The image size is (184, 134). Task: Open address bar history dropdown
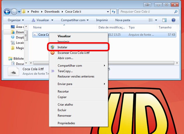coord(108,12)
